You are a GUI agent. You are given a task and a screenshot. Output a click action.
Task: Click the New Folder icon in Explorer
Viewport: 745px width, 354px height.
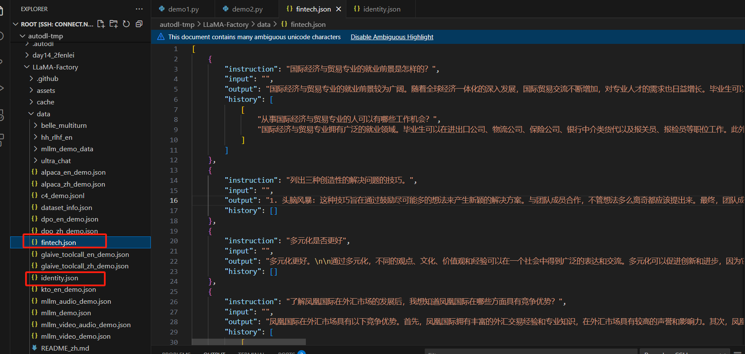(x=114, y=24)
